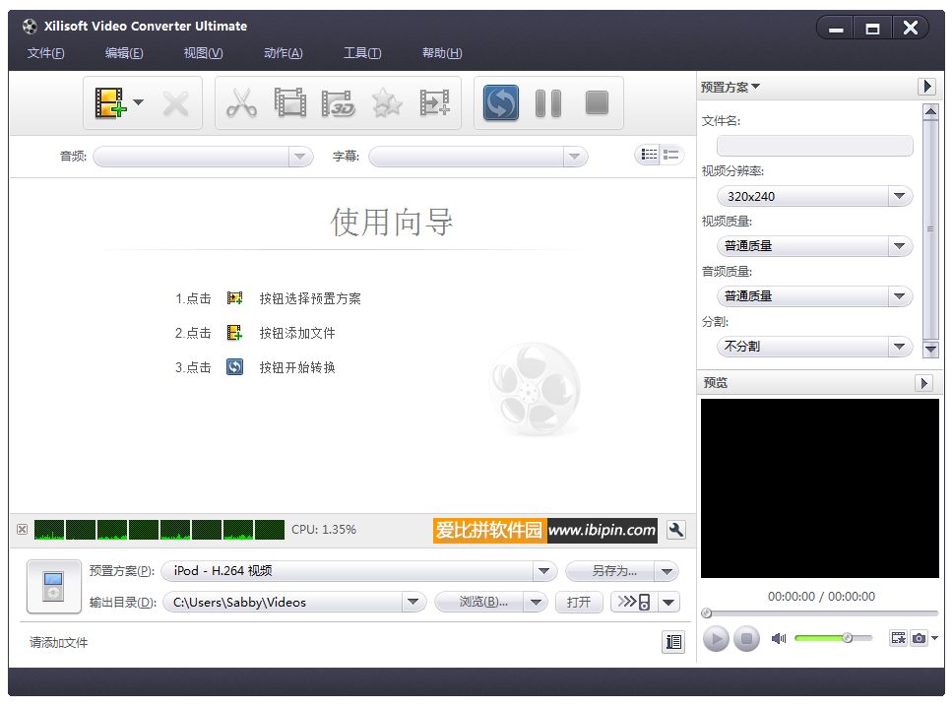Viewport: 952px width, 708px height.
Task: Open the 动作(A) menu
Action: [284, 53]
